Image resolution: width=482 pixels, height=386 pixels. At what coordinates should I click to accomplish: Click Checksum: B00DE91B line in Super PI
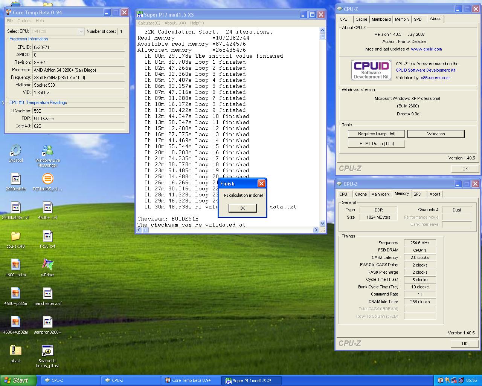(168, 219)
